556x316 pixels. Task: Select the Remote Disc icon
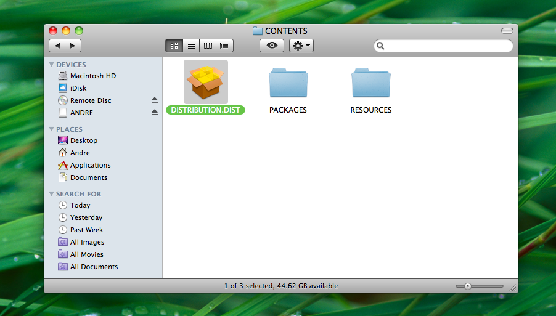(63, 100)
